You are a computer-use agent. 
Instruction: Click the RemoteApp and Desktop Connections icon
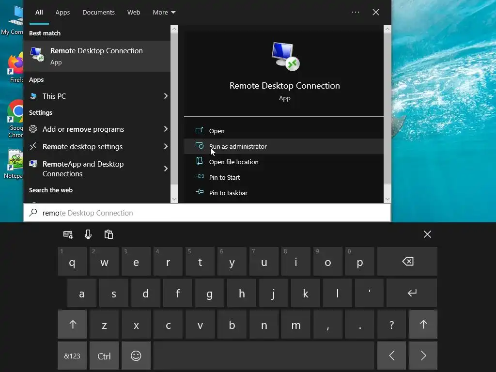point(33,164)
